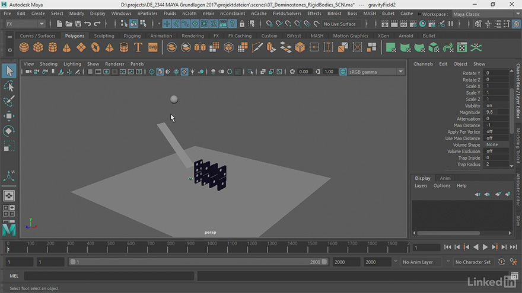Select the Move tool in the toolbox

pyautogui.click(x=9, y=116)
